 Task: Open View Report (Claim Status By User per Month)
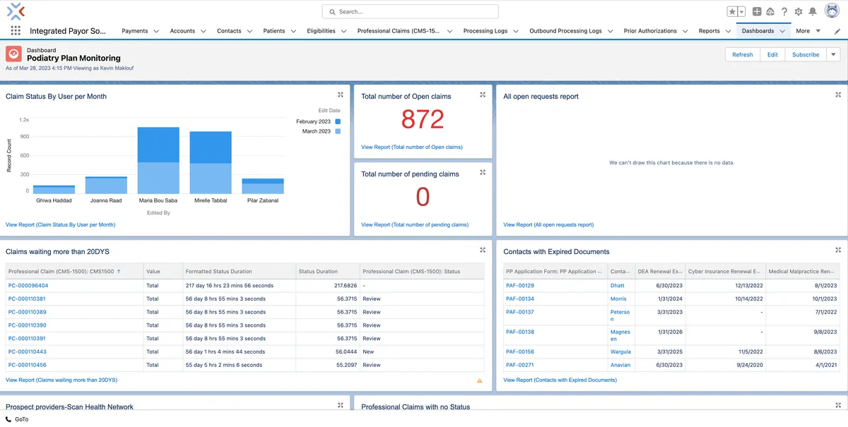click(x=60, y=224)
